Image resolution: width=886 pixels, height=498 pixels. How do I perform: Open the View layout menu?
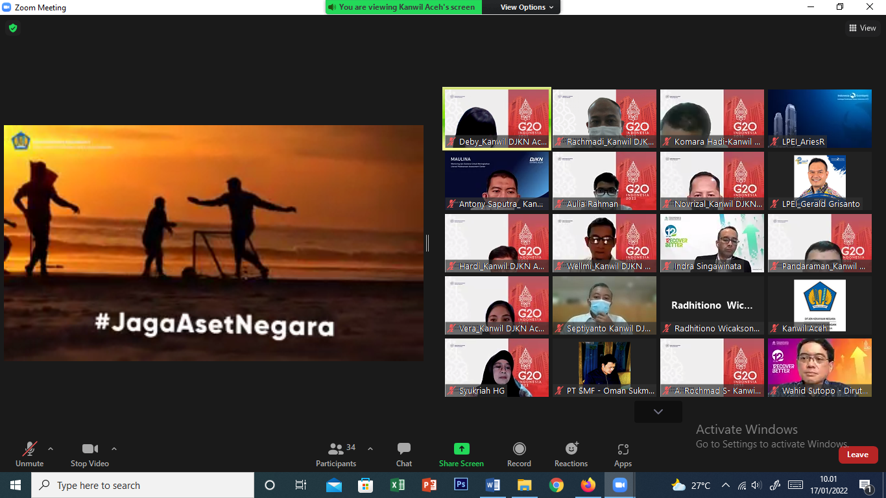click(863, 28)
